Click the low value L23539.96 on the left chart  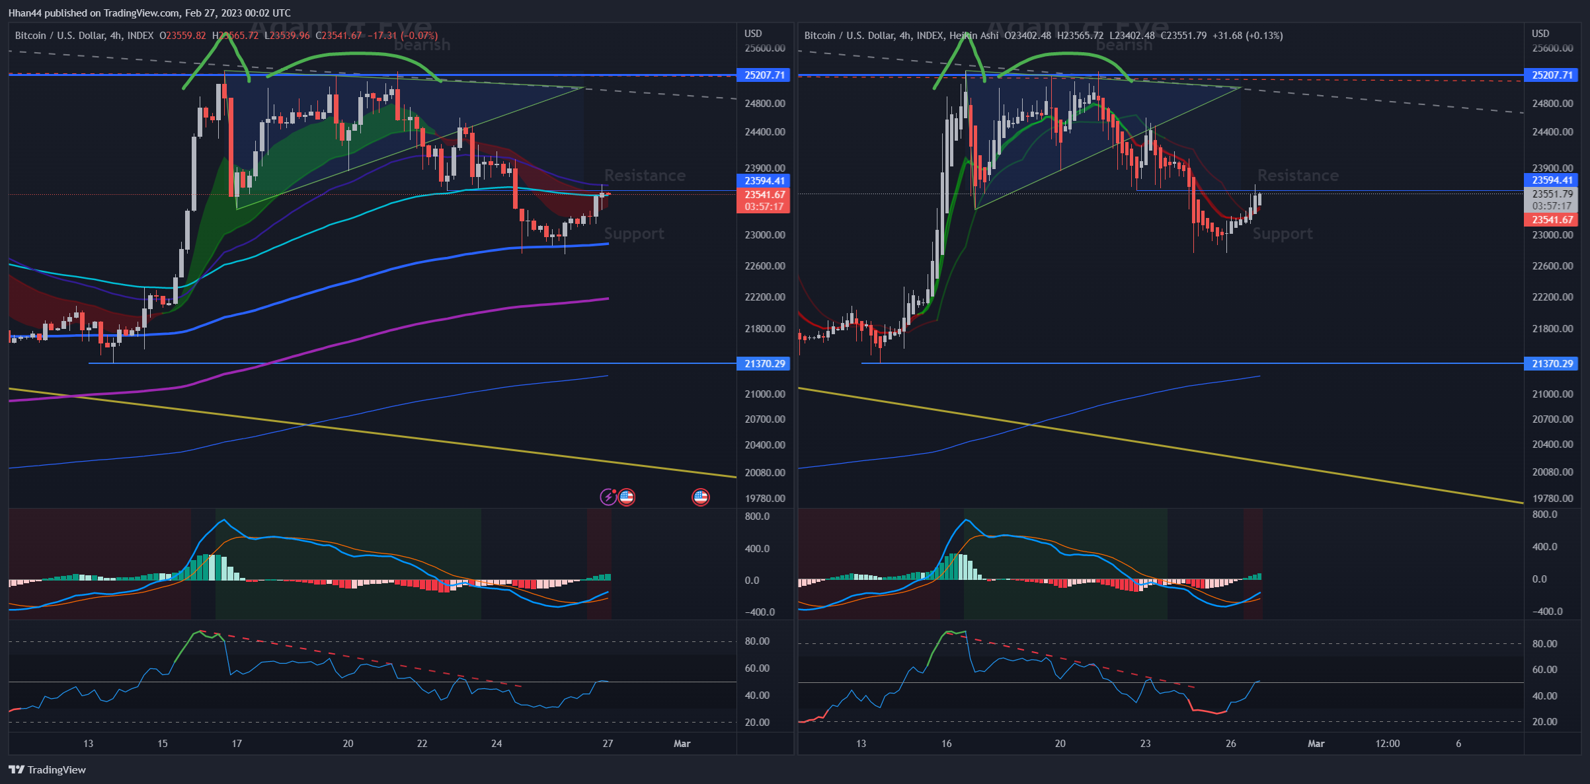(x=287, y=36)
